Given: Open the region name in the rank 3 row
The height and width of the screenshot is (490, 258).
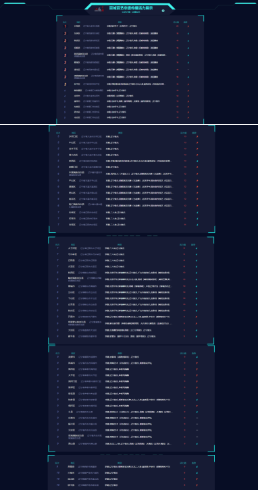Looking at the screenshot, I should [x=77, y=84].
